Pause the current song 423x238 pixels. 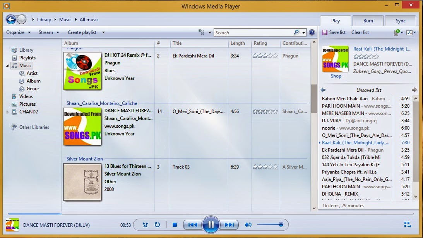point(211,224)
